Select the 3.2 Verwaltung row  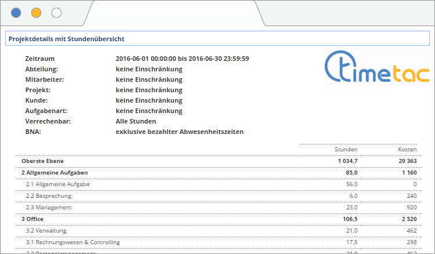(x=46, y=230)
